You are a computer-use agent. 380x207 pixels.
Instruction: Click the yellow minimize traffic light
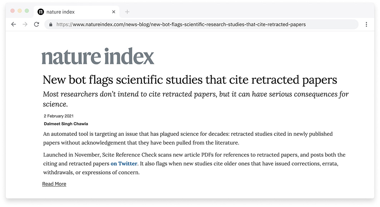(19, 11)
